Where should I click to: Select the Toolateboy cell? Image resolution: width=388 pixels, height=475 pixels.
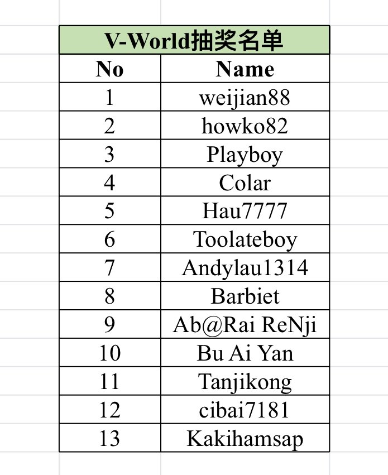[x=245, y=239]
